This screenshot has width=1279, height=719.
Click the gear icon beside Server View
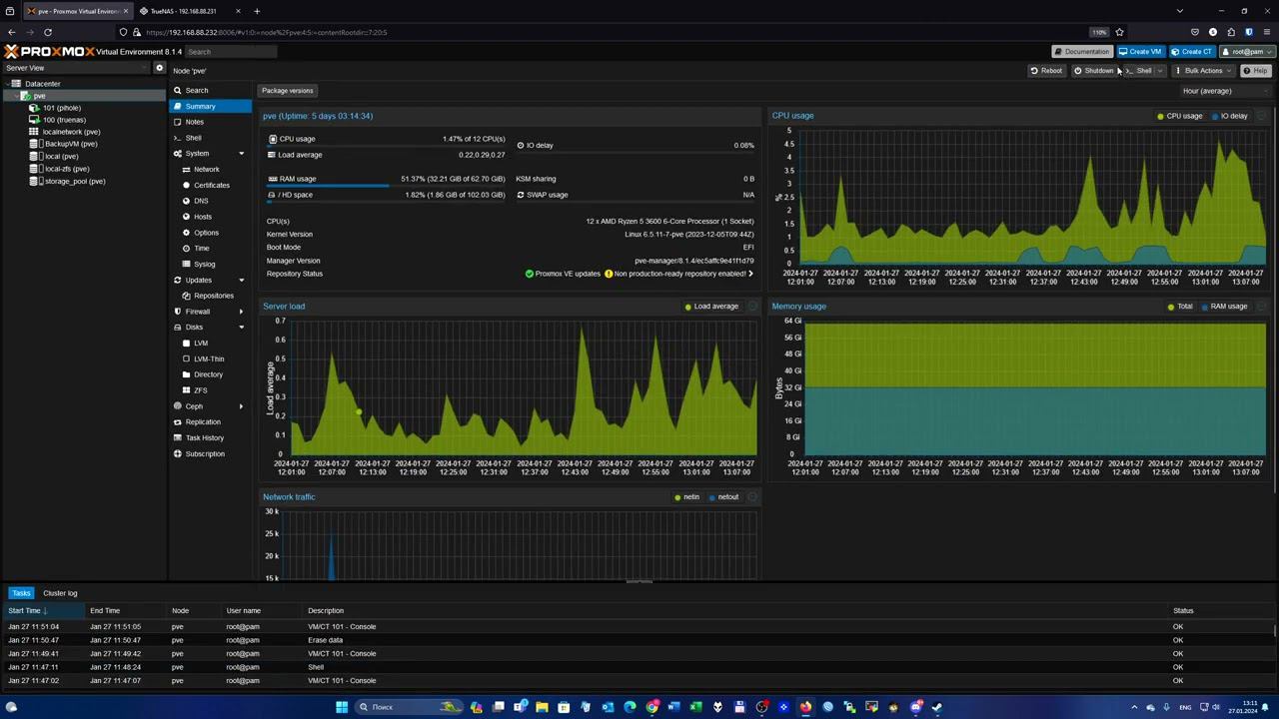159,68
